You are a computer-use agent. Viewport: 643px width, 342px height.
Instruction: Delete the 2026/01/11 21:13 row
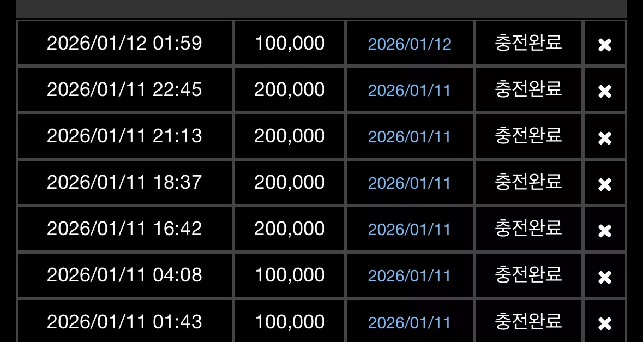[605, 138]
